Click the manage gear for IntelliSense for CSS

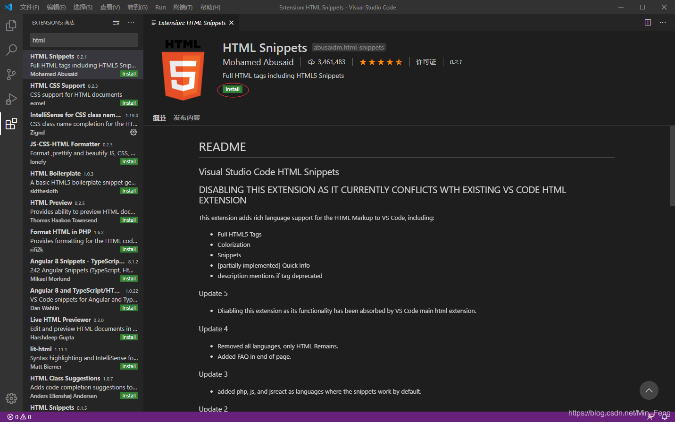[133, 132]
